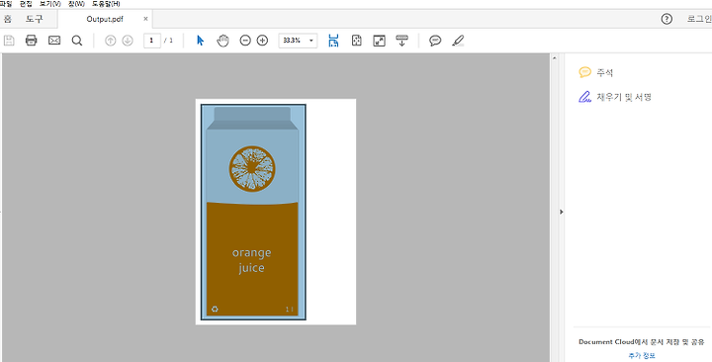Click the fit-width scrolling mode icon
Screen dimensions: 712x362
pyautogui.click(x=334, y=41)
